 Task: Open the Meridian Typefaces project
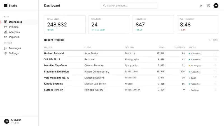point(55,66)
